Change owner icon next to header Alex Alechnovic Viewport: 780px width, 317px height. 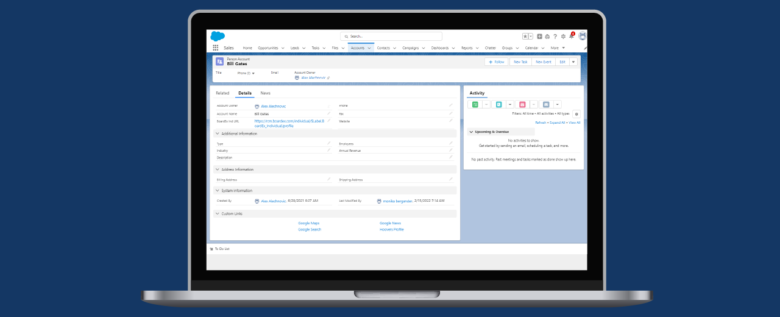click(328, 78)
